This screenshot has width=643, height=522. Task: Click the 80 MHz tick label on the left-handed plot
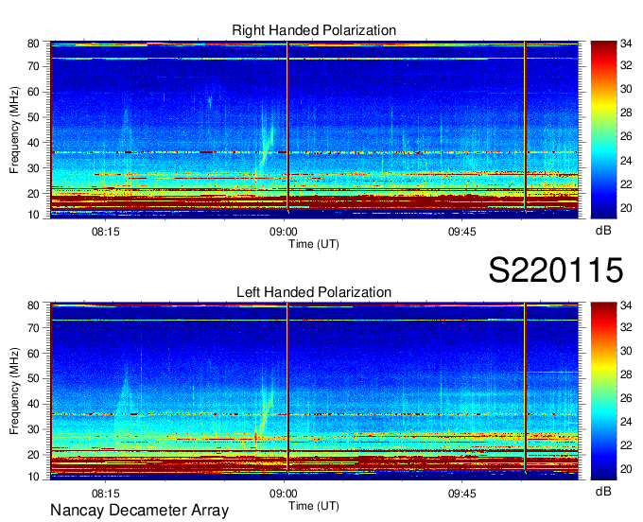[x=33, y=305]
